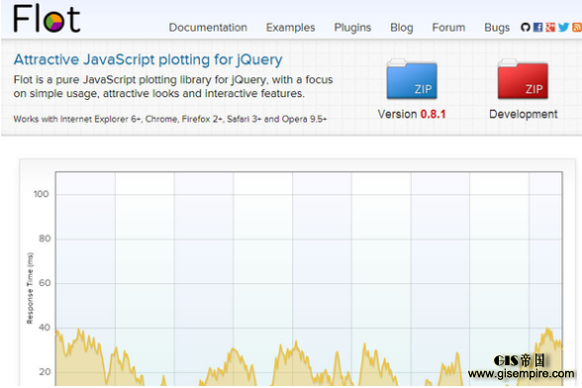Download via red ZIP folder icon
This screenshot has height=388, width=582.
[523, 79]
